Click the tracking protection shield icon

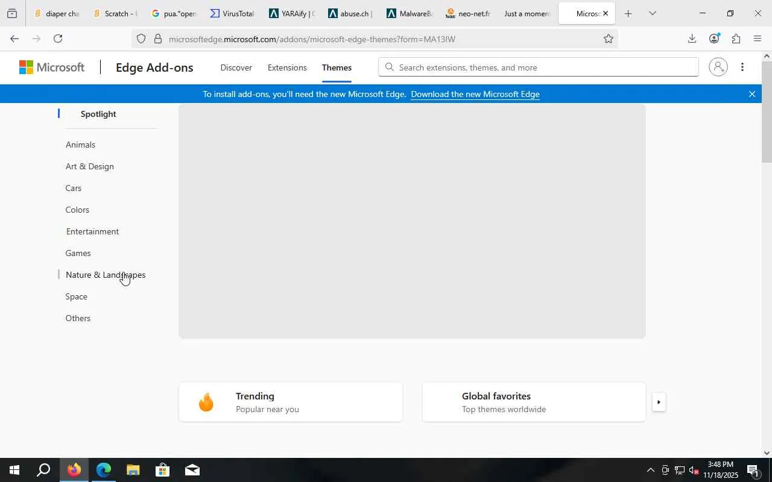coord(141,39)
